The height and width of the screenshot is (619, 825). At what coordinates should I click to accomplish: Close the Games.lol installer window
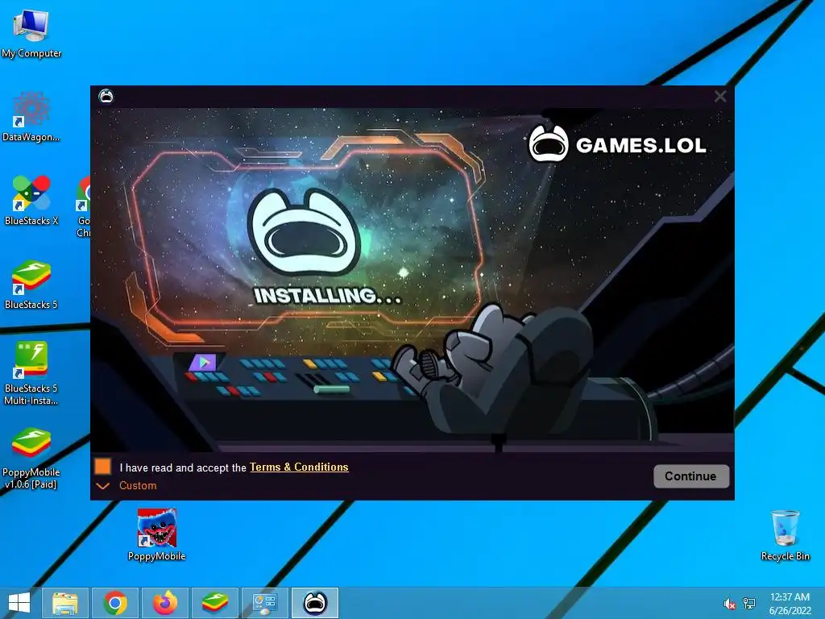719,97
